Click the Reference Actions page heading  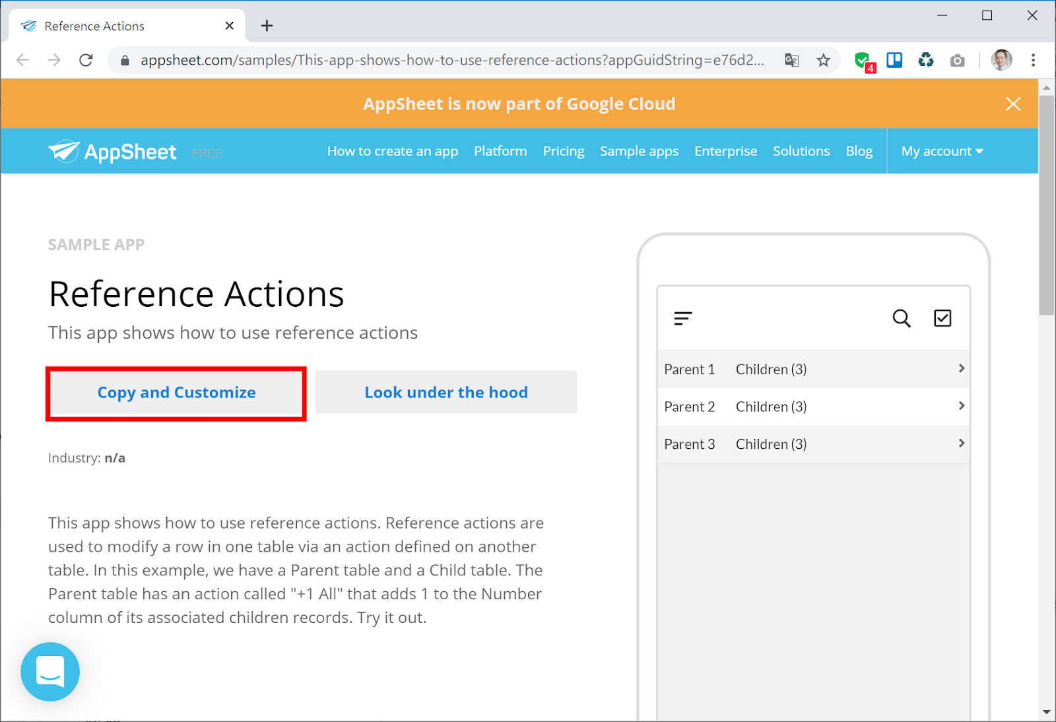click(x=197, y=294)
